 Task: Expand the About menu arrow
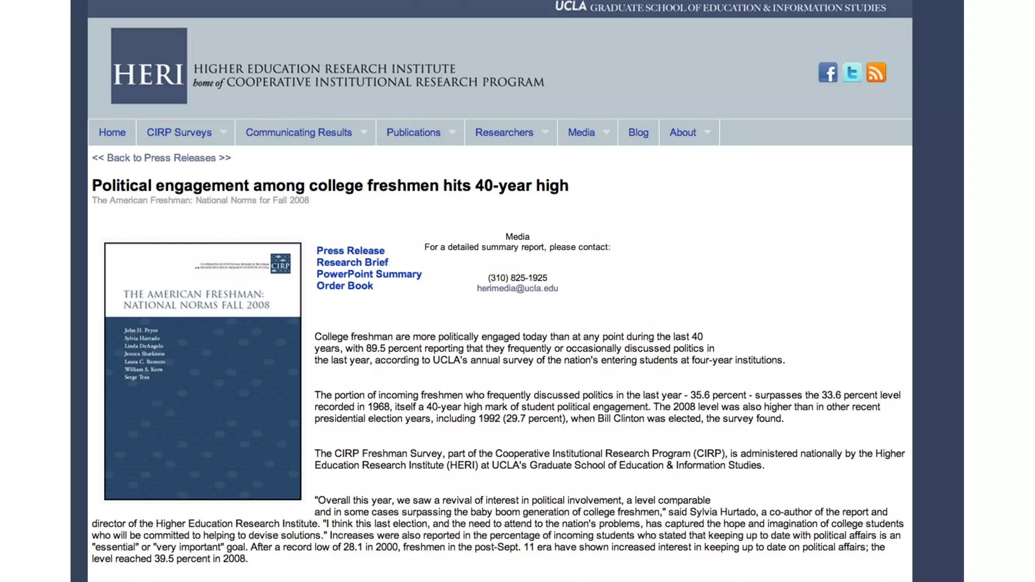708,132
